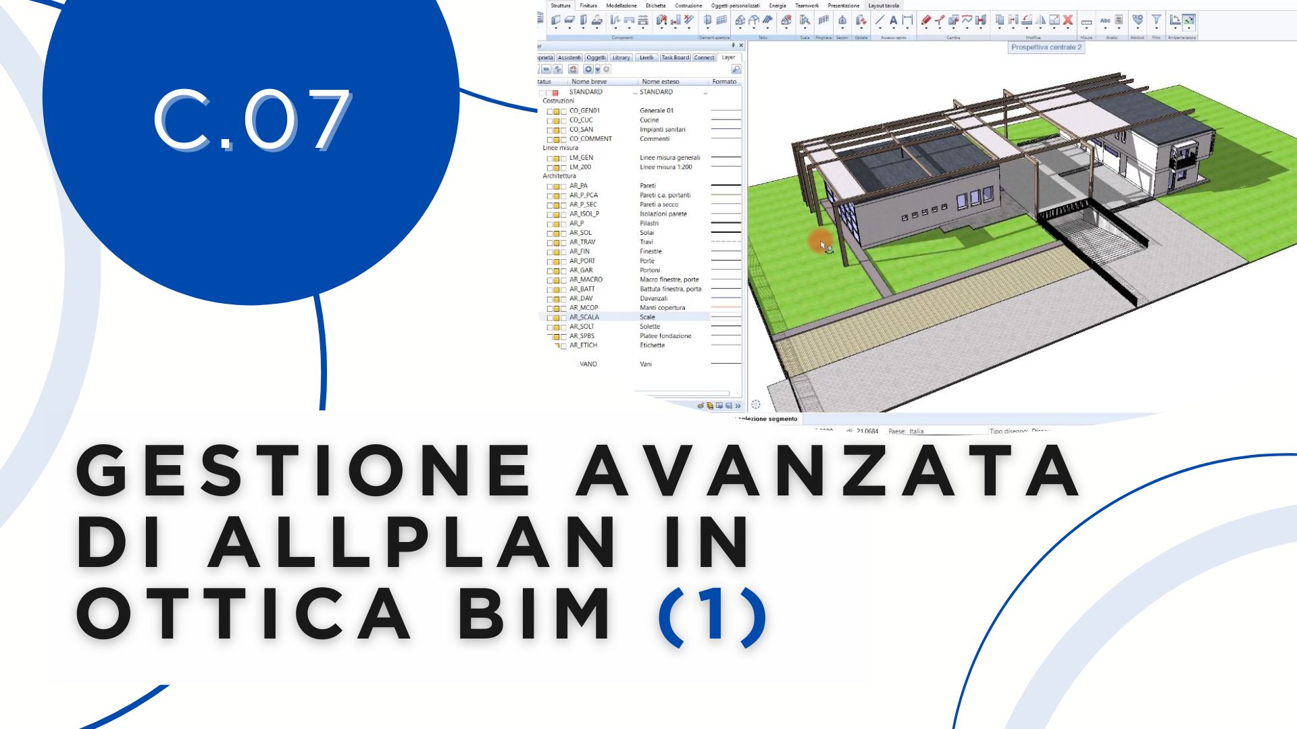Click the ruler Measure tool in Misura
This screenshot has height=729, width=1297.
[x=1086, y=22]
